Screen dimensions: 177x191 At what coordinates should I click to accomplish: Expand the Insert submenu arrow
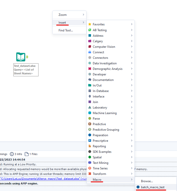click(83, 22)
